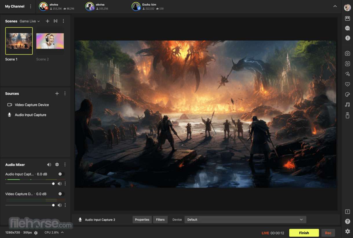
Task: Click the camera snapshot icon in the sidebar
Action: click(347, 53)
